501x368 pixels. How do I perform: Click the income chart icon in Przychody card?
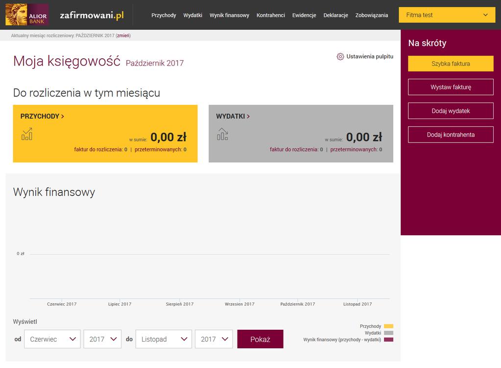click(27, 134)
